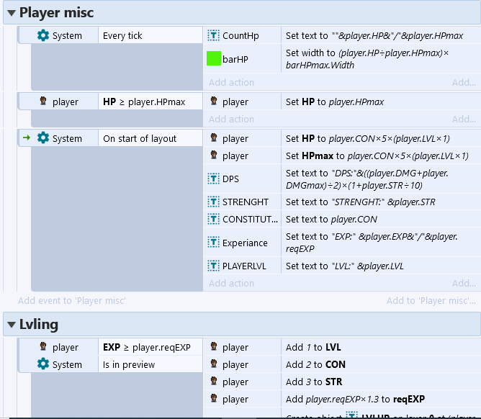Click Add... beside the HP ≥ player.HPmax event
481x419 pixels.
click(464, 119)
